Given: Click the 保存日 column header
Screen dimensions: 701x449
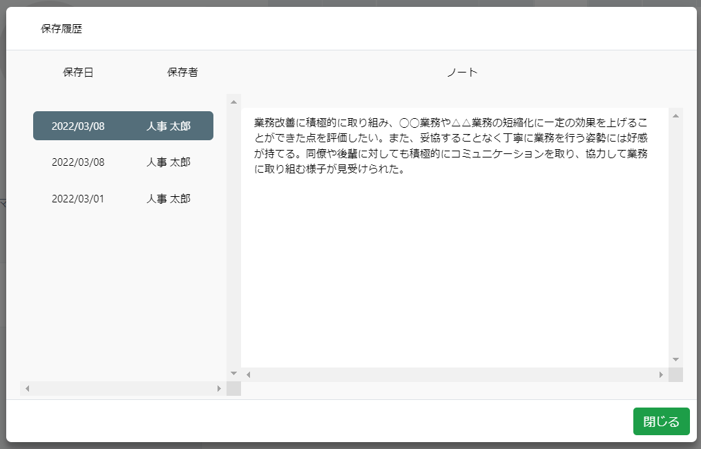Looking at the screenshot, I should click(x=78, y=72).
